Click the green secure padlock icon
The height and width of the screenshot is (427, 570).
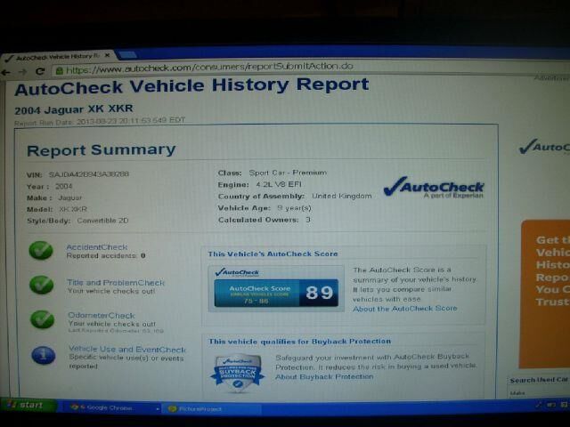(60, 70)
